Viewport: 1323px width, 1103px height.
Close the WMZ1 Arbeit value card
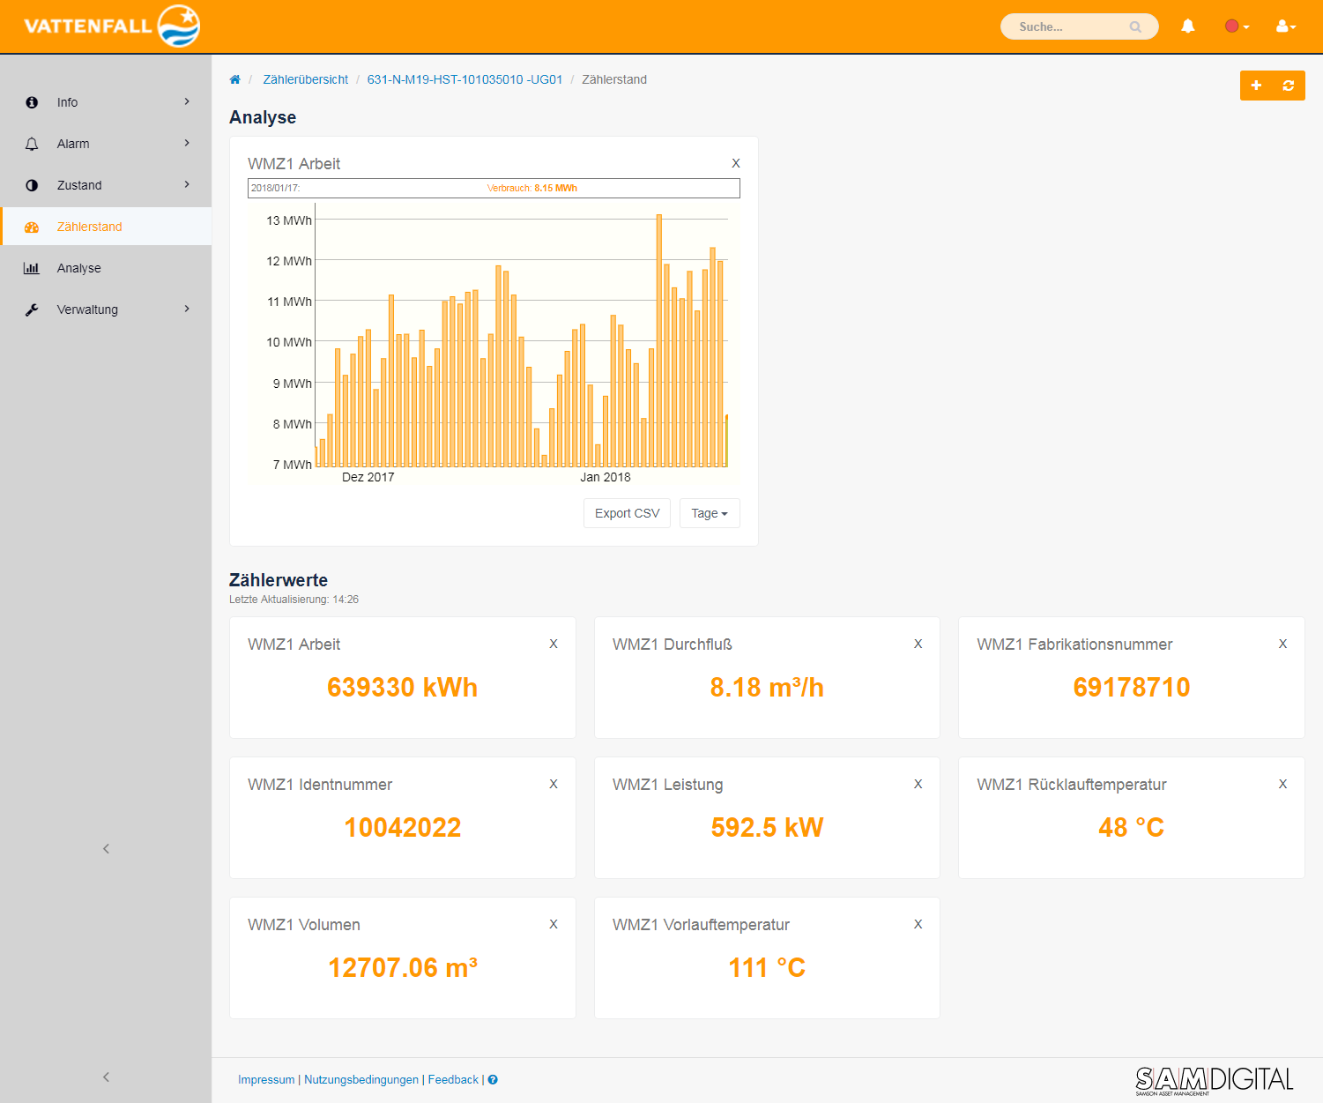(x=554, y=644)
